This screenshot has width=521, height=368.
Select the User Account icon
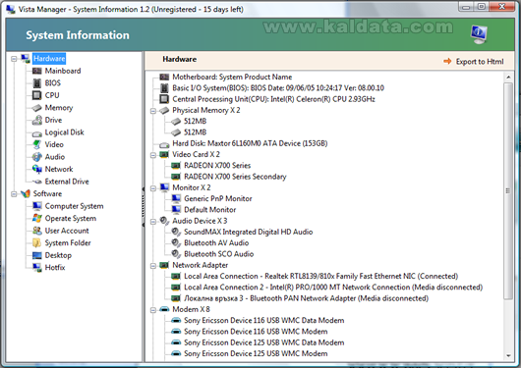pyautogui.click(x=37, y=231)
